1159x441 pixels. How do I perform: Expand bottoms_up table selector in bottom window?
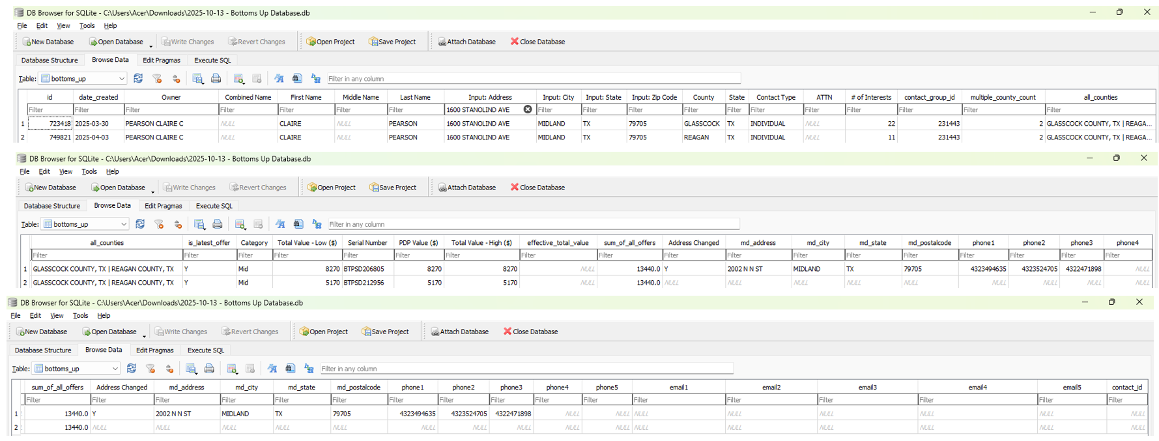pos(76,369)
